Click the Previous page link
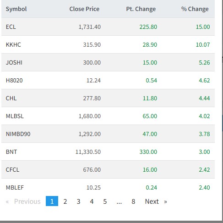The width and height of the screenshot is (223, 223). click(23, 201)
